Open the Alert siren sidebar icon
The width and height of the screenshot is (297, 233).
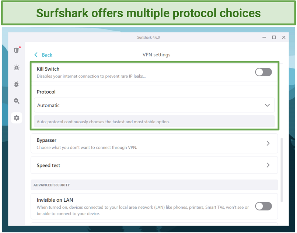tap(16, 67)
